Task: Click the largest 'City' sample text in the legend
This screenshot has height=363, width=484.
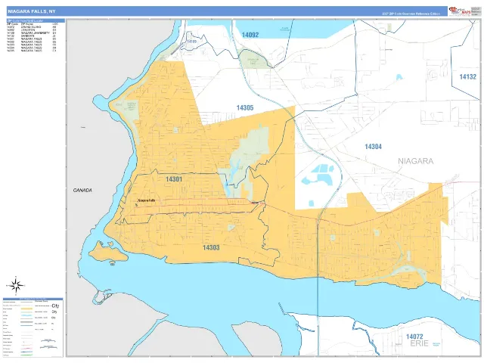Action: (55, 306)
